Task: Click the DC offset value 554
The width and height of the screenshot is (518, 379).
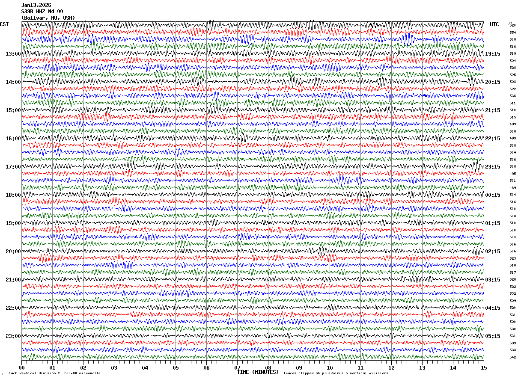Action: [512, 33]
